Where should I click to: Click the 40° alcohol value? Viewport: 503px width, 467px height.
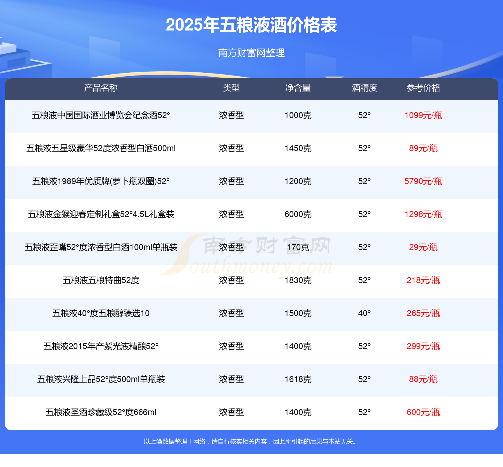pyautogui.click(x=364, y=313)
